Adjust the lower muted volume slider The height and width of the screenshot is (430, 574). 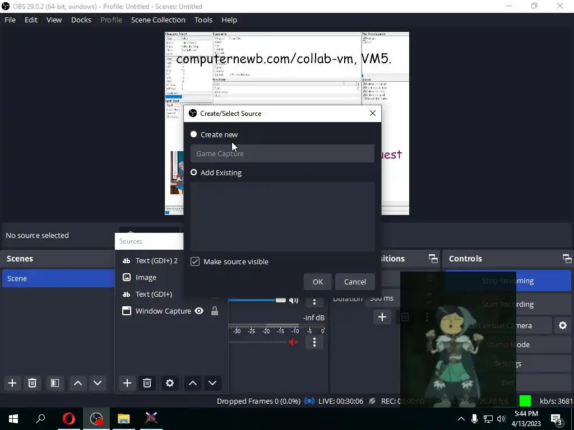tap(258, 342)
